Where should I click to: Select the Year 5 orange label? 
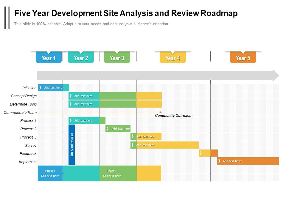[x=243, y=57]
